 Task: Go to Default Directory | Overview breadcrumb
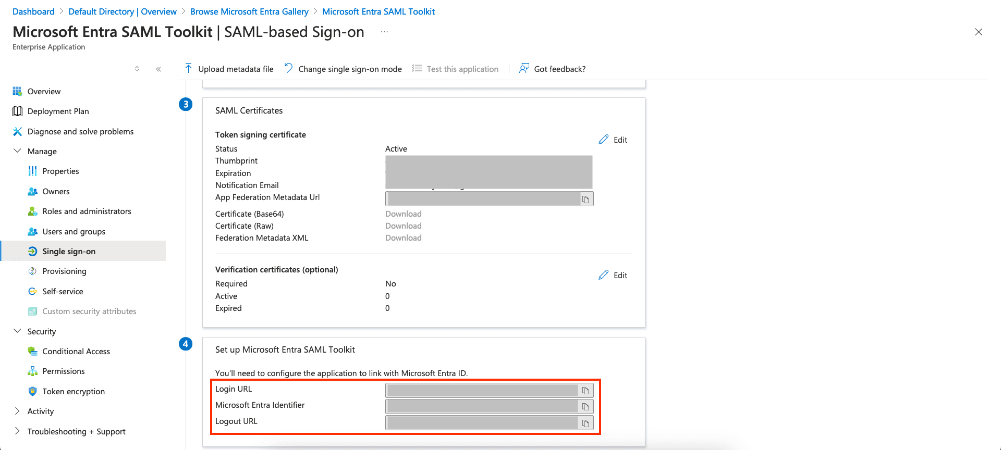coord(123,11)
